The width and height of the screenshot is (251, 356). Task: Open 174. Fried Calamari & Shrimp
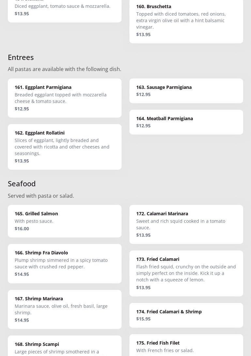coord(186,315)
